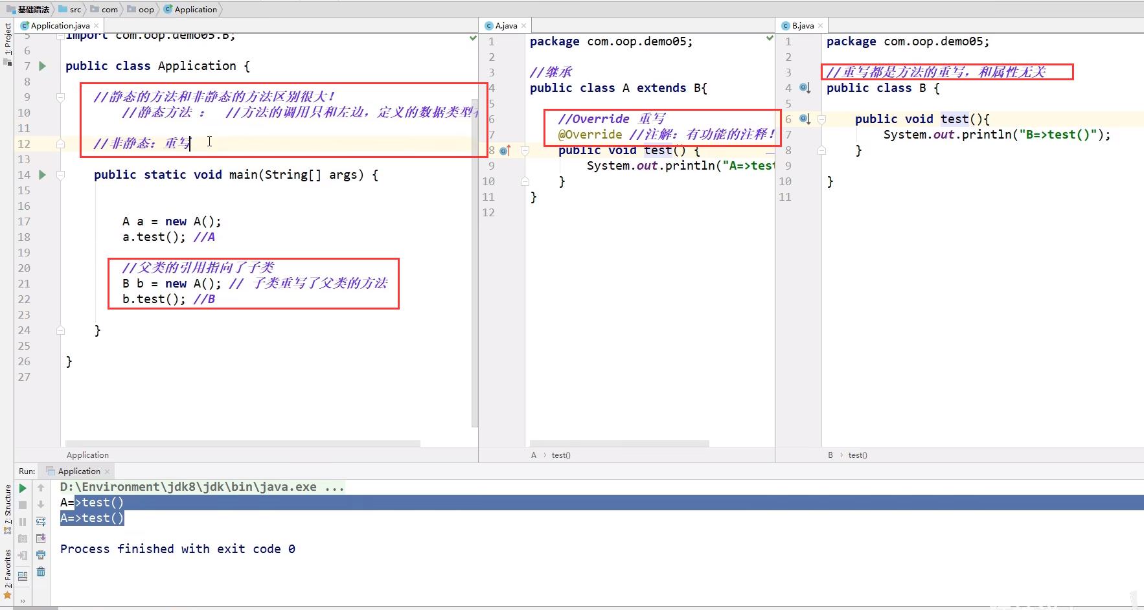Click the Restore Layout icon in Run panel
1144x610 pixels.
[23, 576]
